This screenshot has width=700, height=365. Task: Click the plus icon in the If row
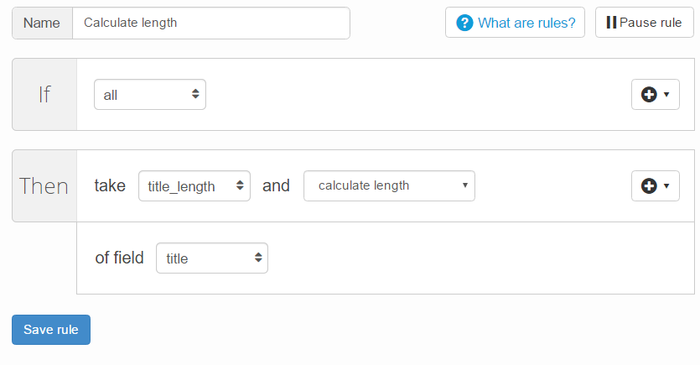coord(649,95)
